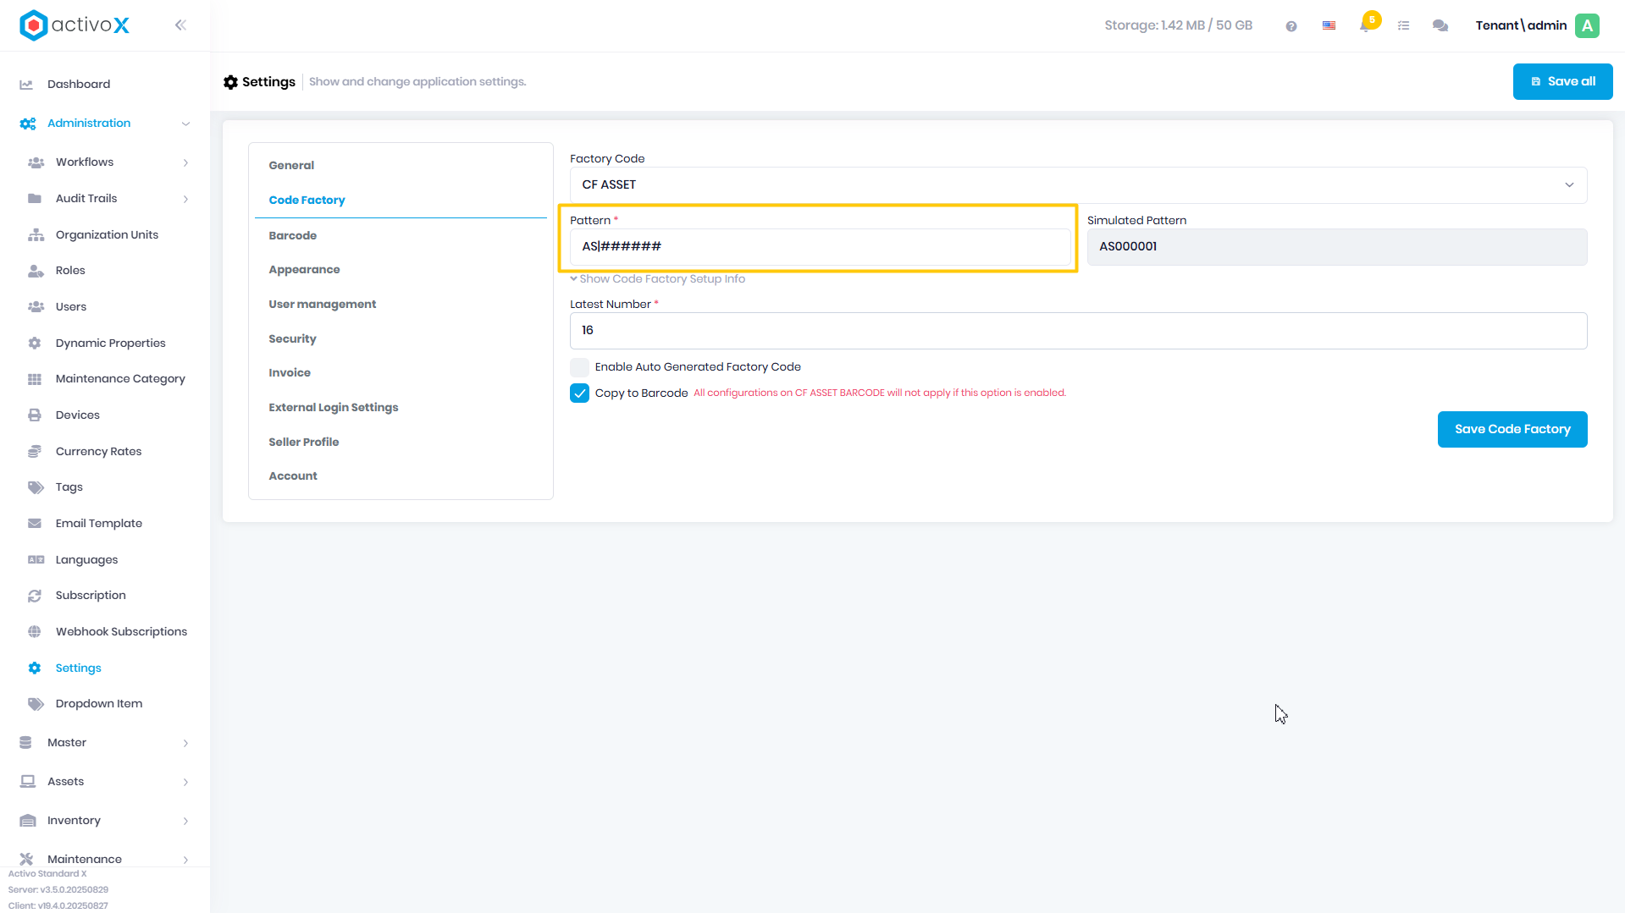Expand the Master menu chevron

point(185,743)
